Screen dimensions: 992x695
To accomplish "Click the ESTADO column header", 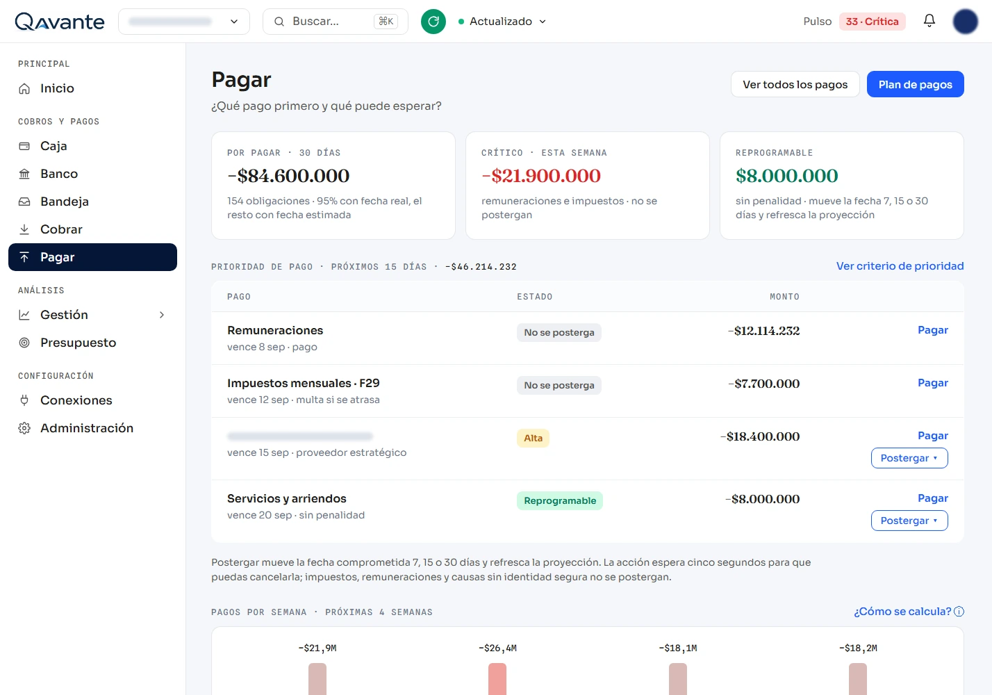I will click(x=535, y=297).
